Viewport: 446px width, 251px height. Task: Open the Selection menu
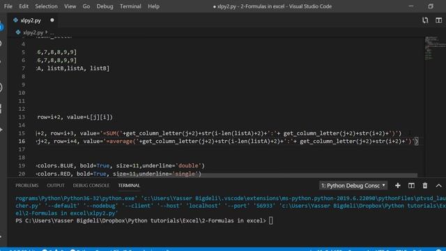point(46,6)
